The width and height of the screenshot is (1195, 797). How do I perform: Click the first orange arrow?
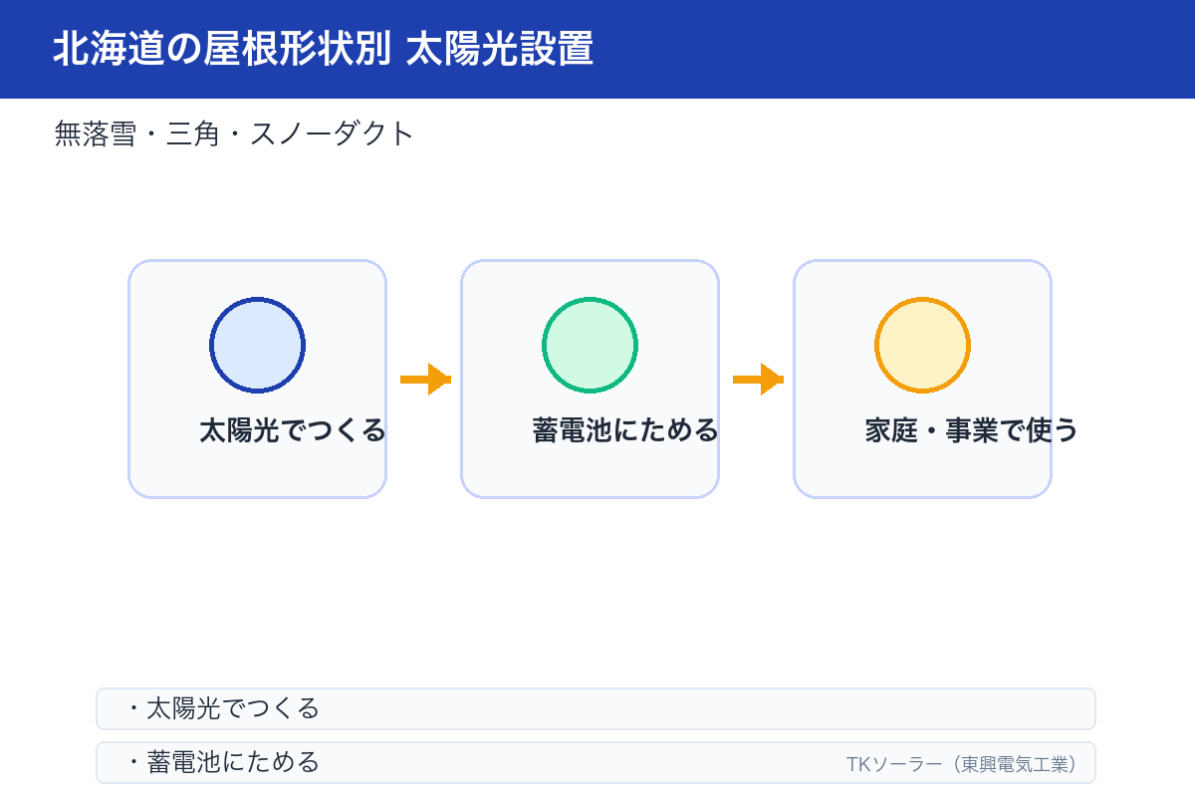[x=425, y=380]
